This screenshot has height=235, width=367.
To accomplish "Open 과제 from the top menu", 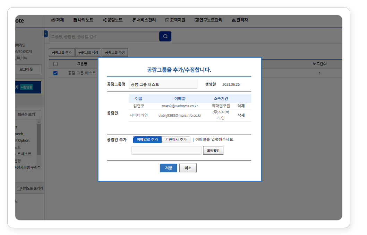I will click(58, 20).
